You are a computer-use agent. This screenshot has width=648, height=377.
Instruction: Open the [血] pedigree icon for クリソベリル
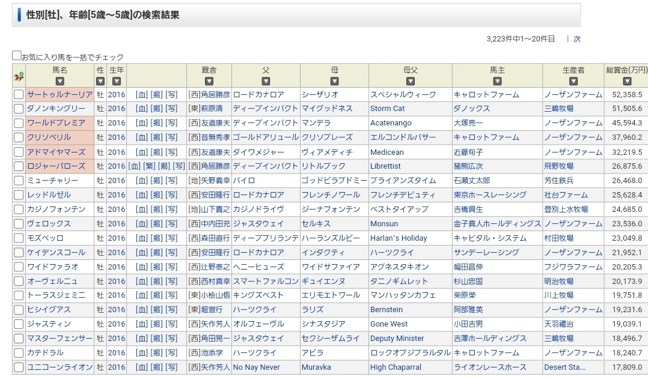tap(142, 137)
